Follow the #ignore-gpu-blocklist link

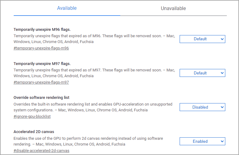(x=32, y=116)
